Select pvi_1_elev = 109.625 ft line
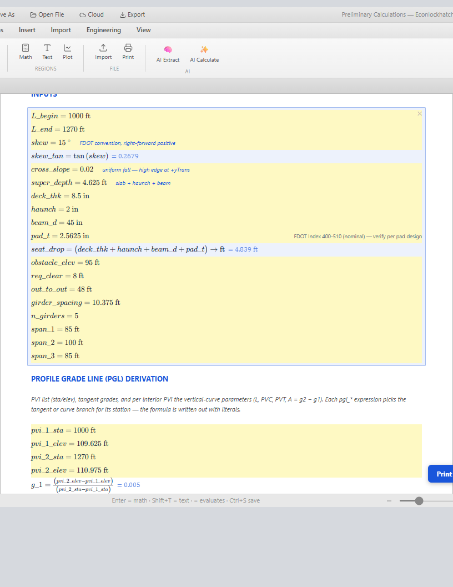This screenshot has width=453, height=587. [x=226, y=444]
